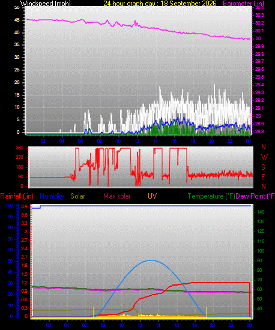The height and width of the screenshot is (330, 275).
Task: Click the S compass letter
Action: 263,167
